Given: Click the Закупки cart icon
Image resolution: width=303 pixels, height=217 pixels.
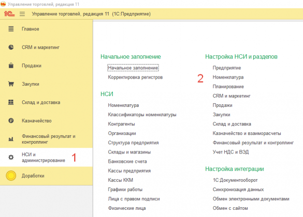Looking at the screenshot, I should tap(11, 84).
